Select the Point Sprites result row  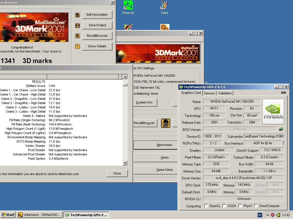[61, 159]
